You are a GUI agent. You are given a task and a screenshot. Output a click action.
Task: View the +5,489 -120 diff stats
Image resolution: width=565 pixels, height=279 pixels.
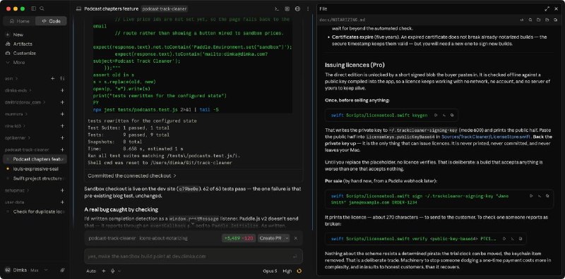(238, 238)
